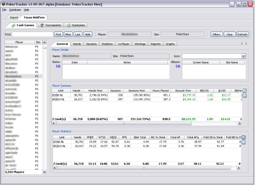The image size is (255, 185).
Task: Sort Player Summary by Sessions Won column
Action: pyautogui.click(x=136, y=91)
